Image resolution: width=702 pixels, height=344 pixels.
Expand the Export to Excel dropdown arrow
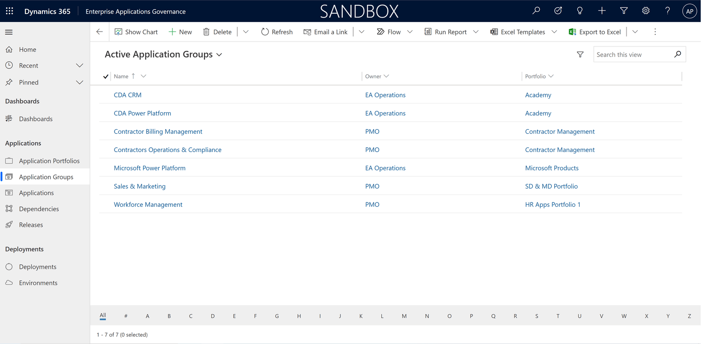pyautogui.click(x=635, y=32)
